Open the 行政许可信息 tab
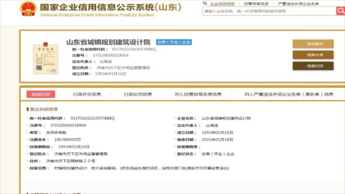 click(87, 94)
